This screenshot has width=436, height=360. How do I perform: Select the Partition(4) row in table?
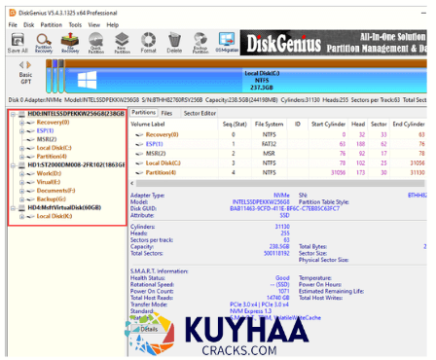pyautogui.click(x=278, y=172)
